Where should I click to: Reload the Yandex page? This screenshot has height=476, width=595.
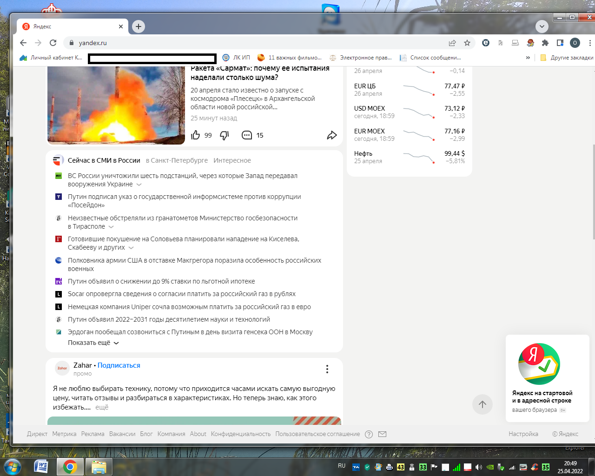tap(53, 43)
